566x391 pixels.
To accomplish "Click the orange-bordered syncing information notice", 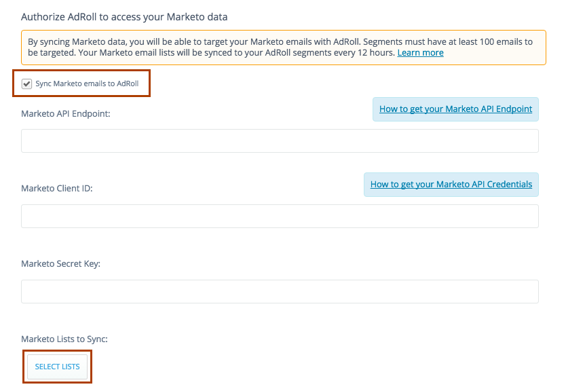I will click(x=284, y=48).
